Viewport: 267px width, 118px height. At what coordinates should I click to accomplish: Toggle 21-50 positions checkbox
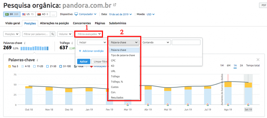pyautogui.click(x=48, y=66)
